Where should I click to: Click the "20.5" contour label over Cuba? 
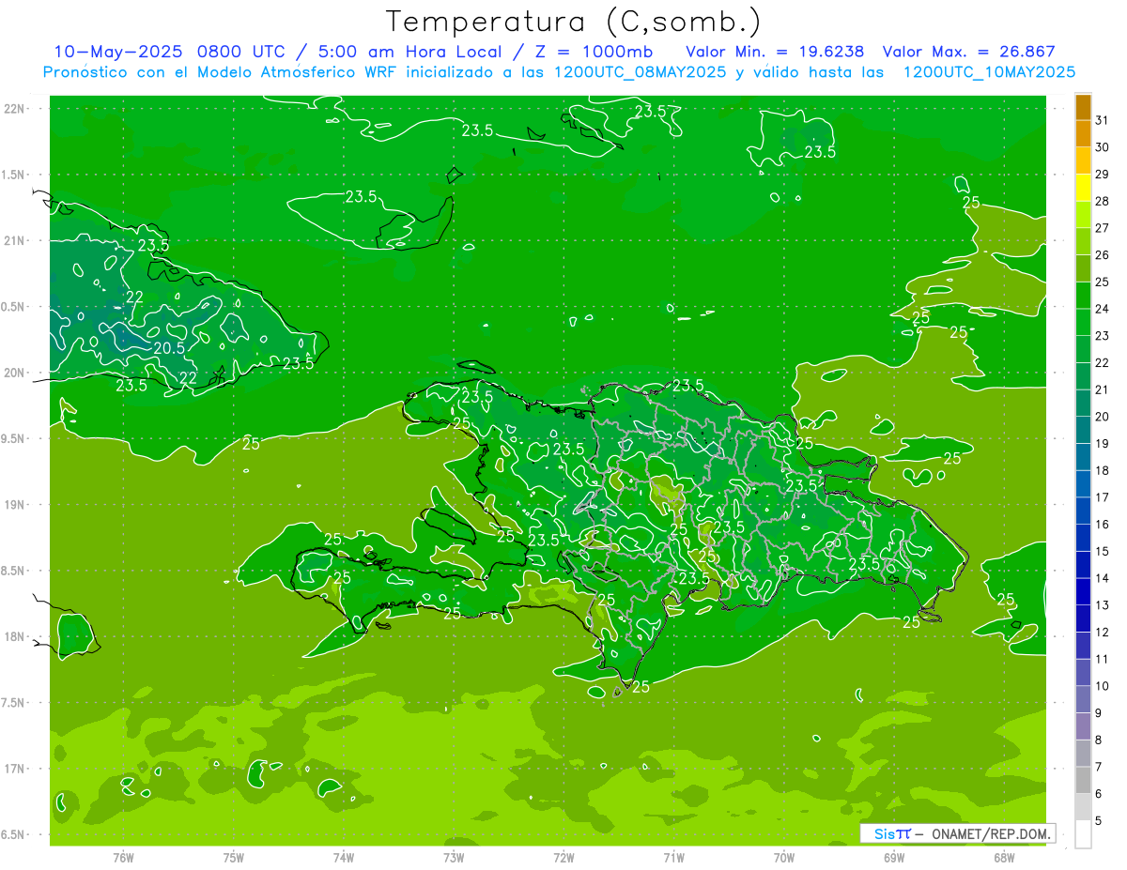pyautogui.click(x=169, y=348)
